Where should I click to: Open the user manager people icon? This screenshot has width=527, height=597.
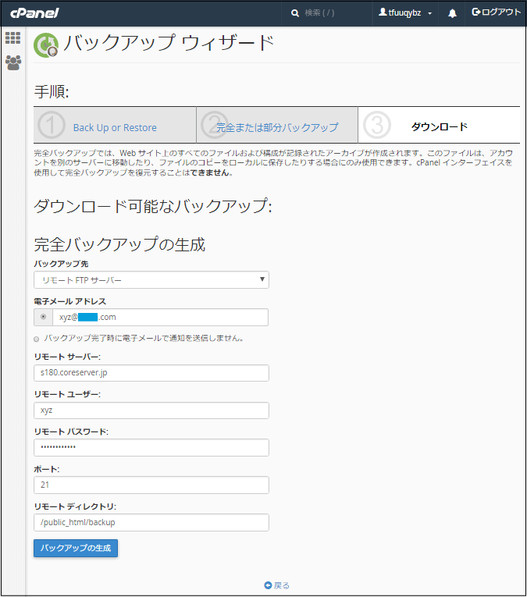13,63
